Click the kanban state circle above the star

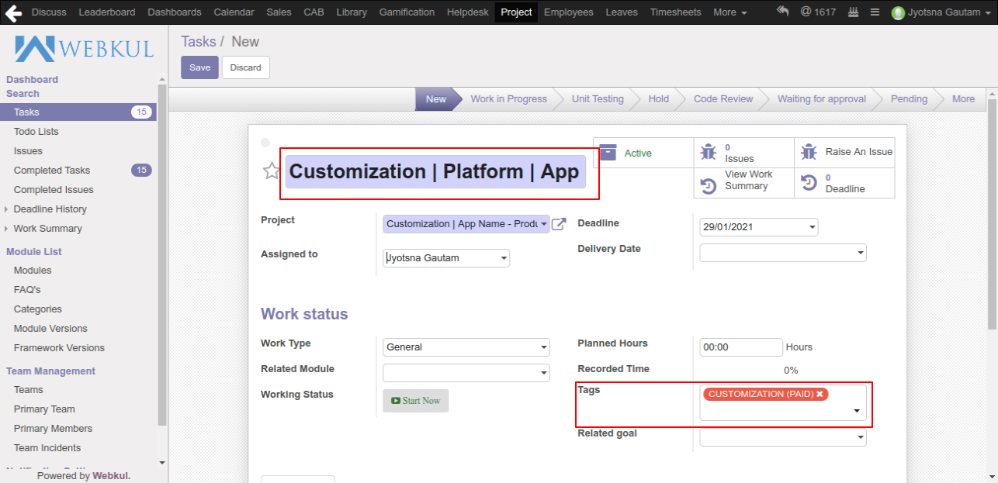[x=265, y=143]
